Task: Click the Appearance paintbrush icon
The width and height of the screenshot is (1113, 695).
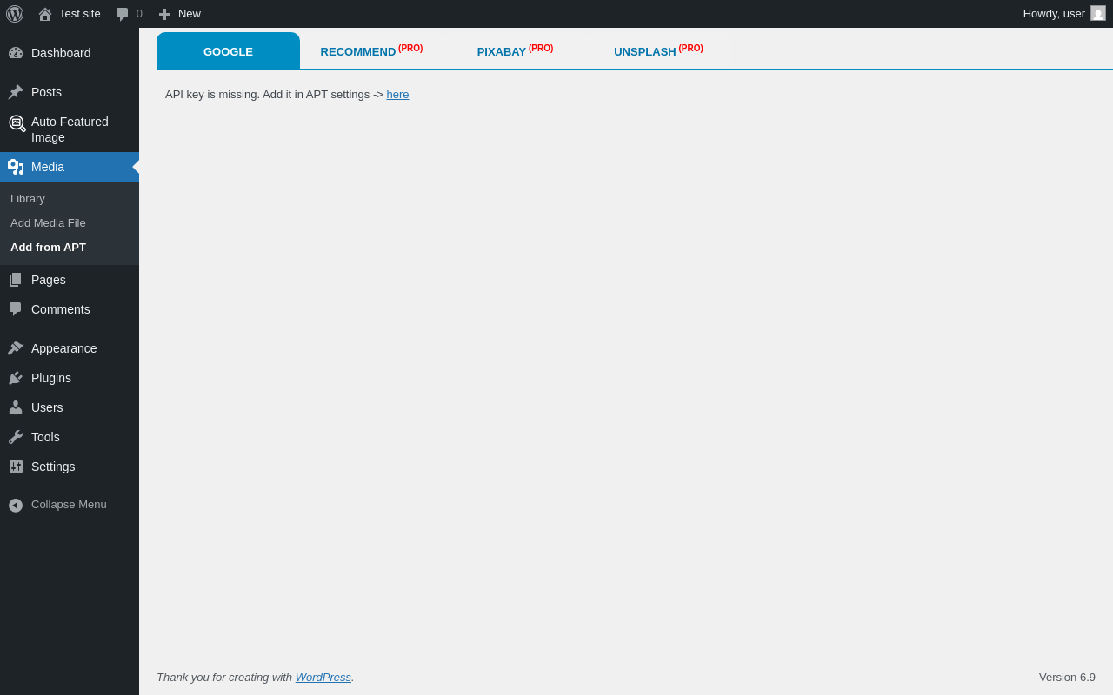Action: point(16,348)
